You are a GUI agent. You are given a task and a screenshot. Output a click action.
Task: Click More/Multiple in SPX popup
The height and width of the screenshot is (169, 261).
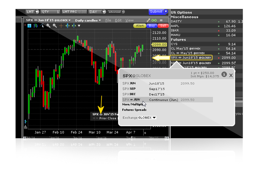point(133,104)
